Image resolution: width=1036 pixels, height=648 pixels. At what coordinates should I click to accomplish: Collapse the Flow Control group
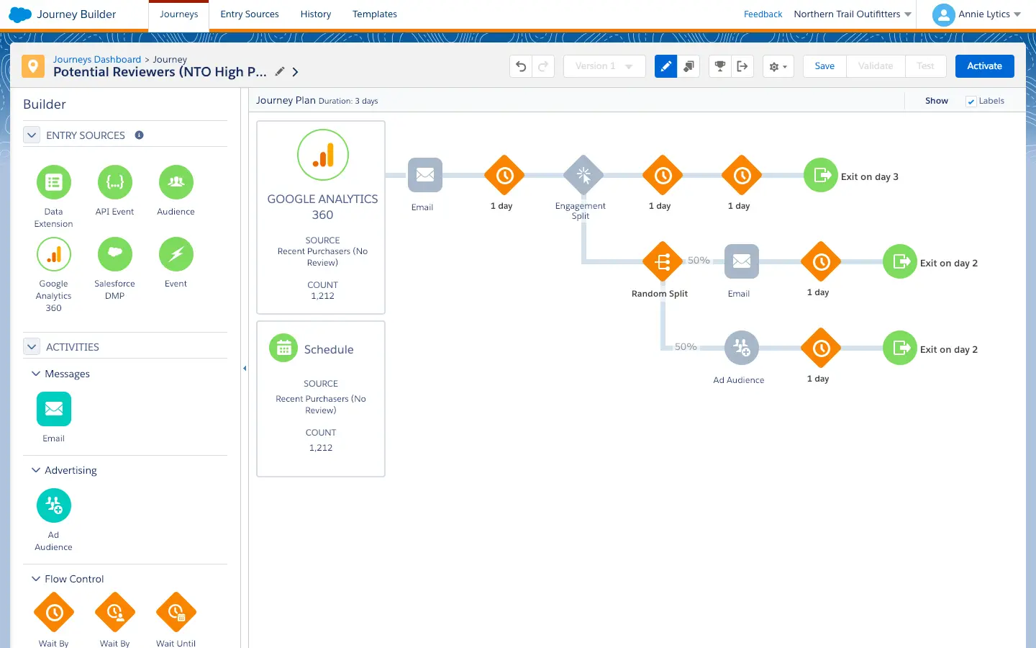click(x=36, y=579)
